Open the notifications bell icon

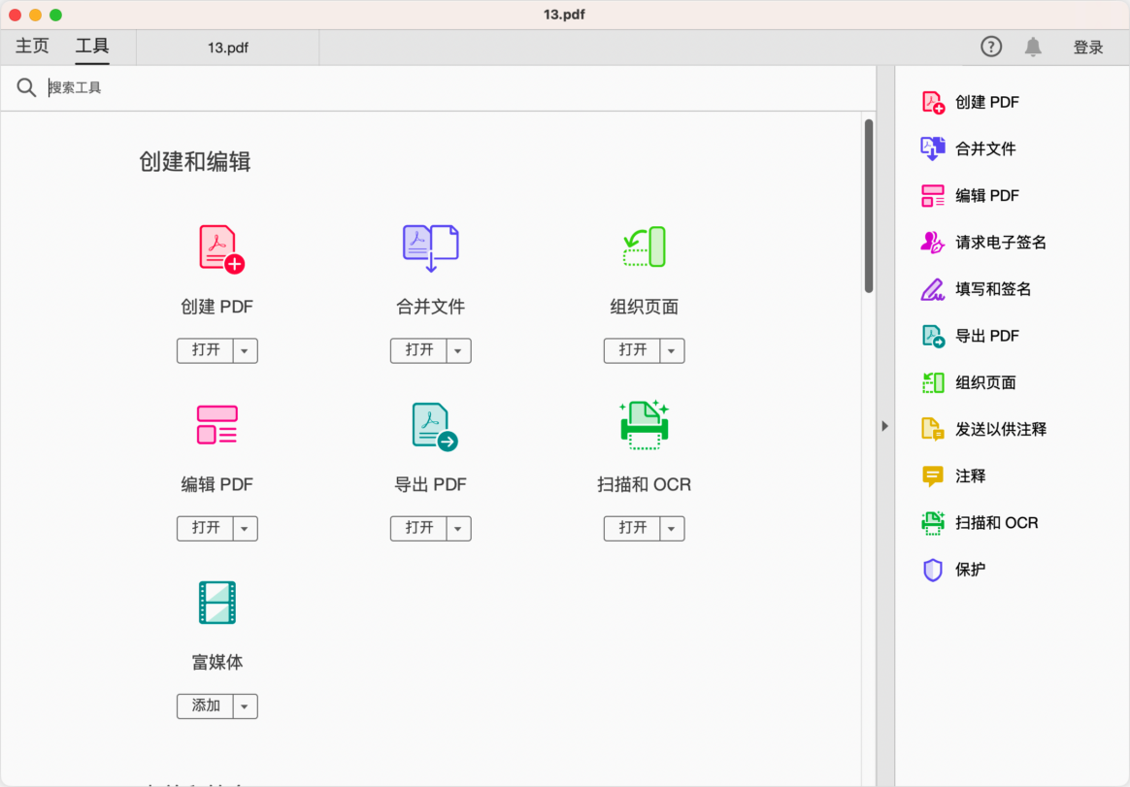[1033, 47]
